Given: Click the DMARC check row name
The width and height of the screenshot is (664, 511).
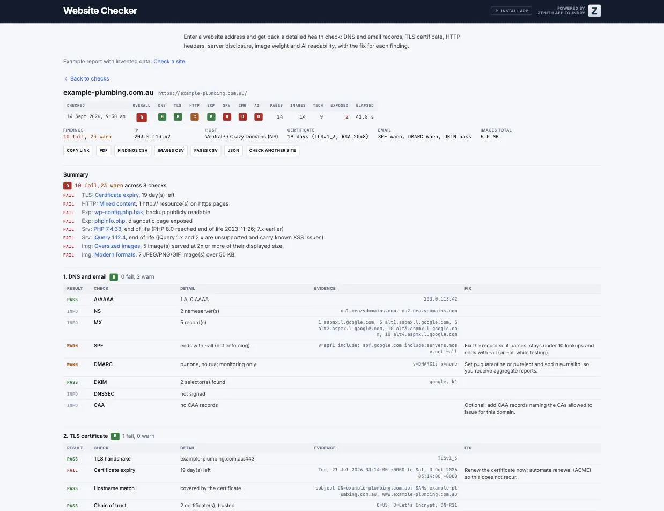Looking at the screenshot, I should pyautogui.click(x=103, y=364).
